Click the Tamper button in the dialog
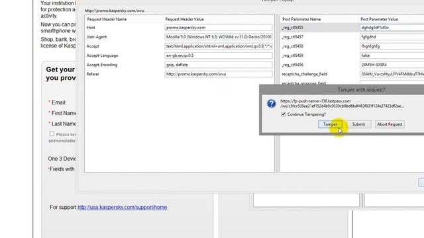This screenshot has width=424, height=238. 330,124
